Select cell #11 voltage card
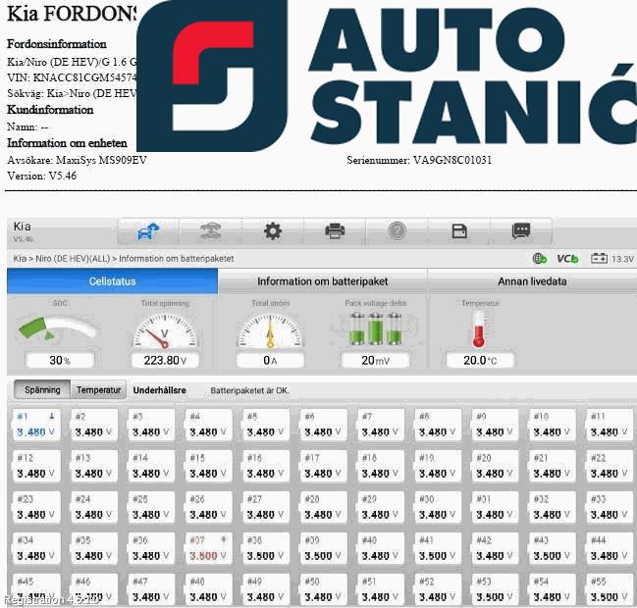The image size is (637, 608). [610, 425]
